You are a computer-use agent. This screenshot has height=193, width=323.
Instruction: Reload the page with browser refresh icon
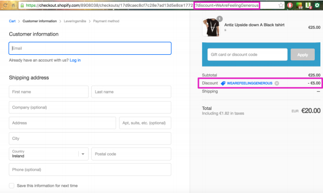coord(5,5)
